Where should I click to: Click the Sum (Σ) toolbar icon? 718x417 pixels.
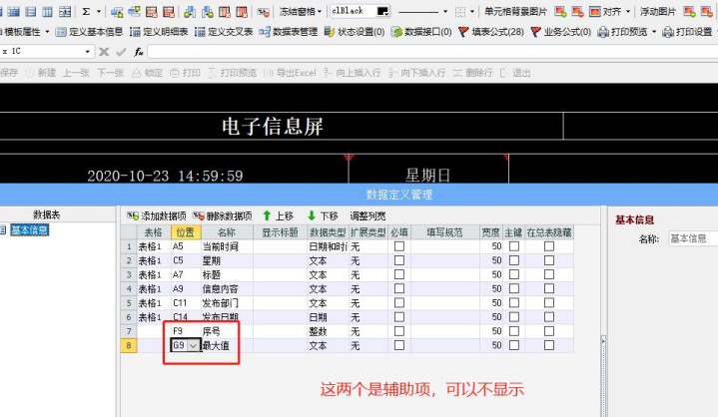point(86,11)
